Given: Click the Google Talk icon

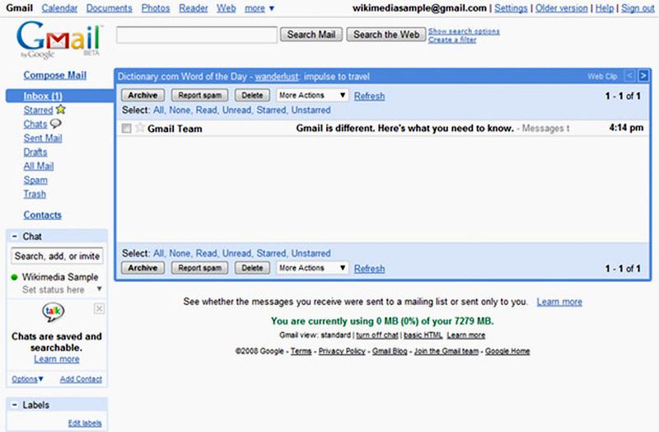Looking at the screenshot, I should [x=53, y=312].
